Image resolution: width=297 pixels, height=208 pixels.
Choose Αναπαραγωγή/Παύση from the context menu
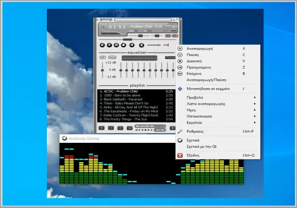[218, 80]
